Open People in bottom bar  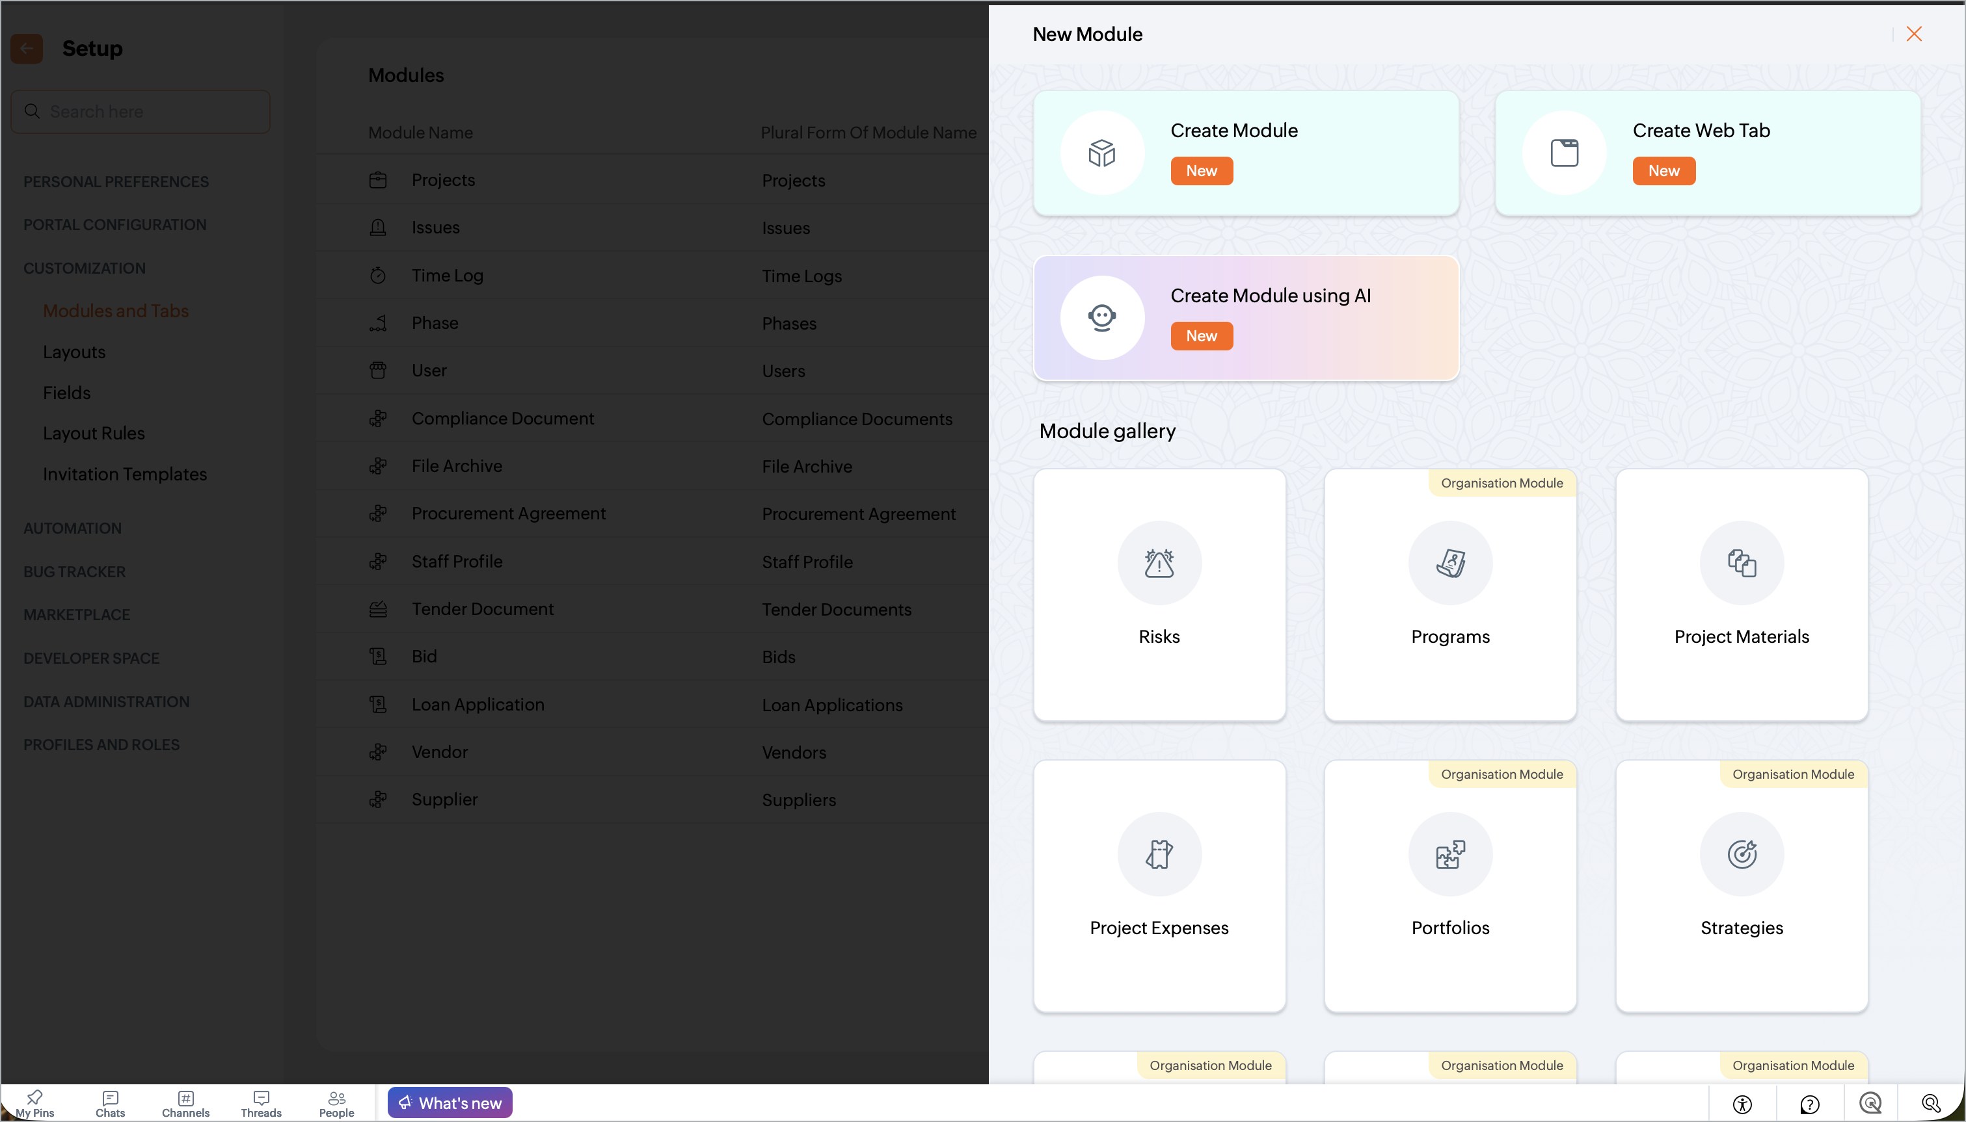pos(337,1104)
